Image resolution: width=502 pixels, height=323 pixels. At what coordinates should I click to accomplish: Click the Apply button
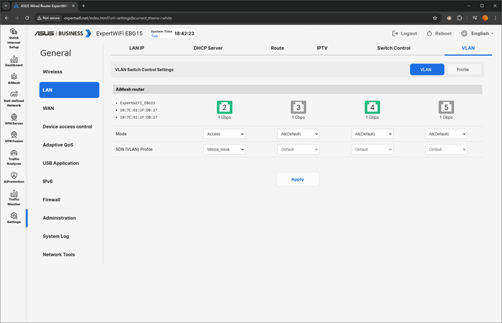click(297, 179)
